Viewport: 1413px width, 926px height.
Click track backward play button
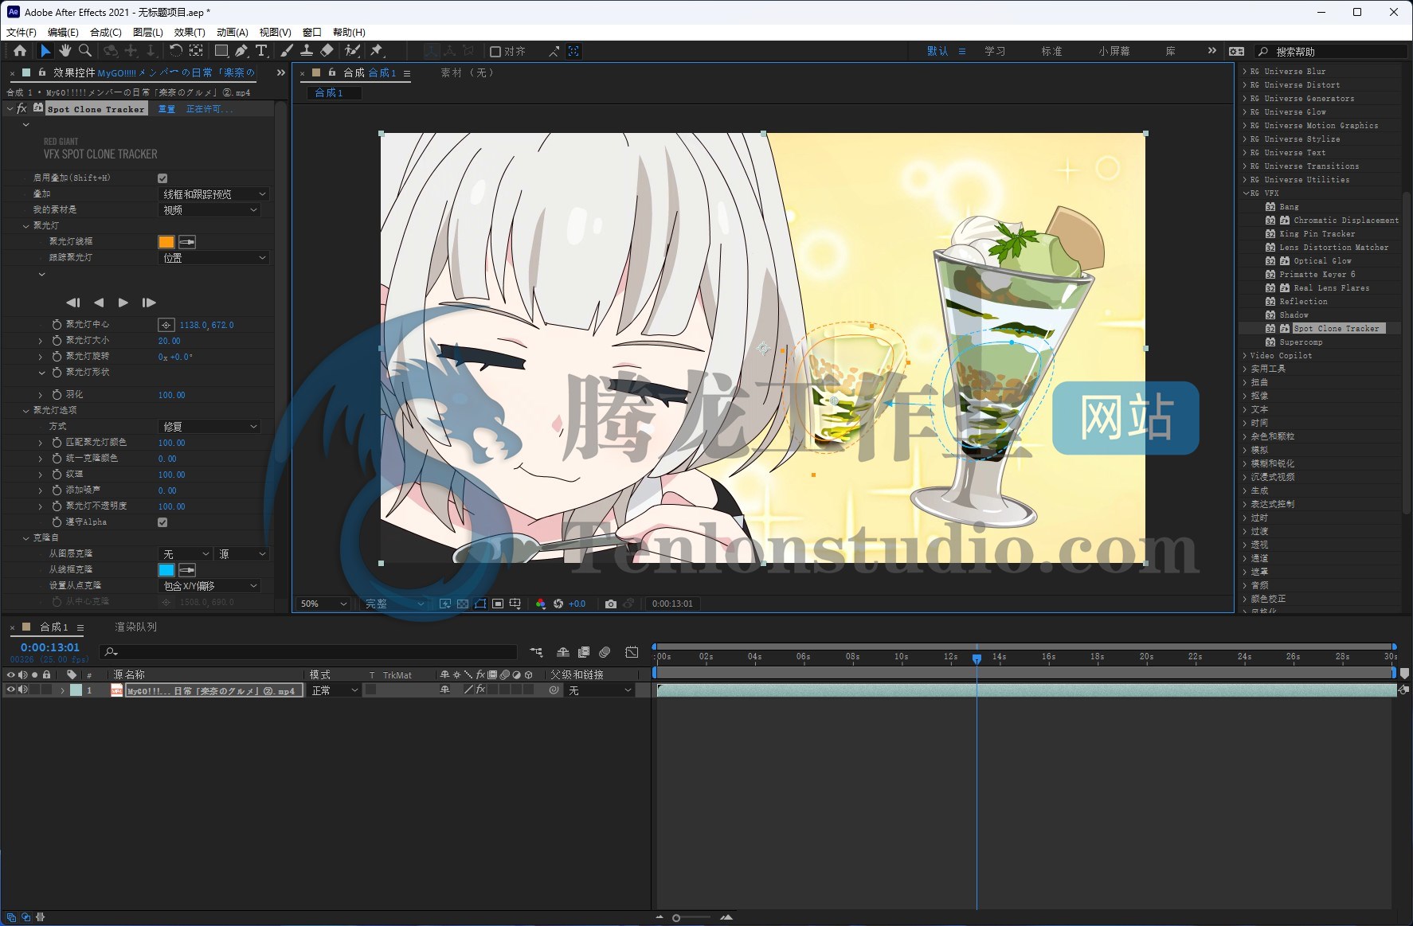point(99,303)
